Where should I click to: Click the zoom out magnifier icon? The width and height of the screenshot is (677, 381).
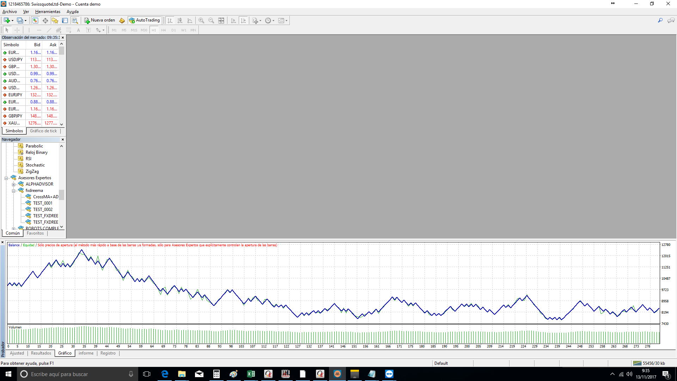pos(211,20)
